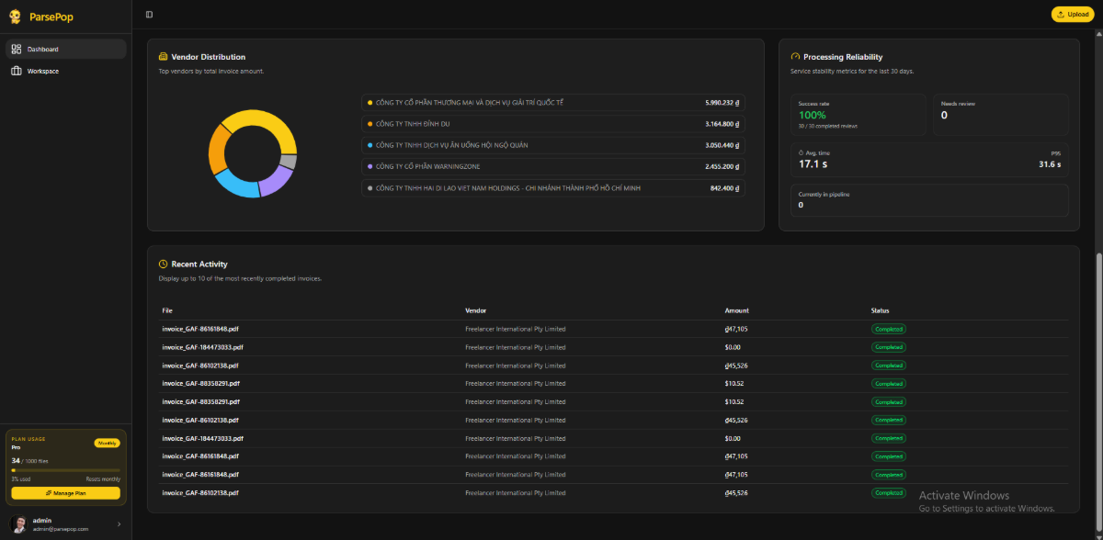
Task: Click the Recent Activity clock icon
Action: pos(163,264)
